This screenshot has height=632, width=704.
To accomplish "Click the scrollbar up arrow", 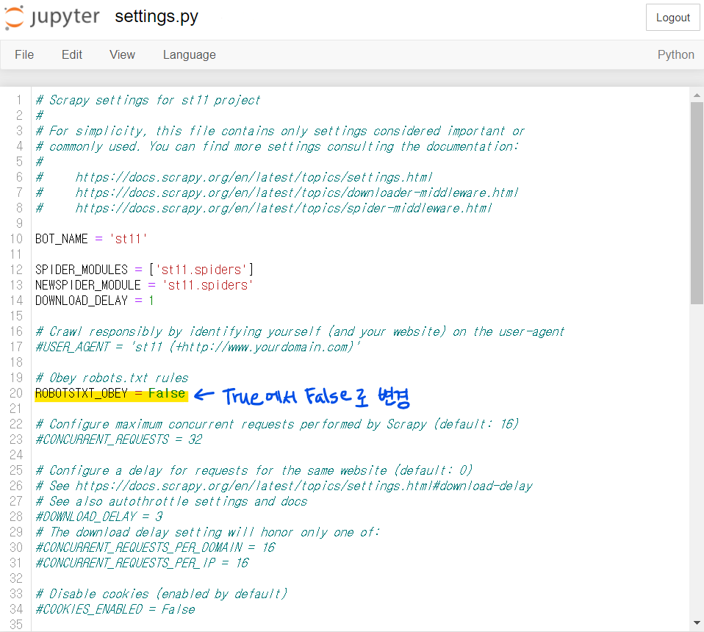I will tap(697, 95).
